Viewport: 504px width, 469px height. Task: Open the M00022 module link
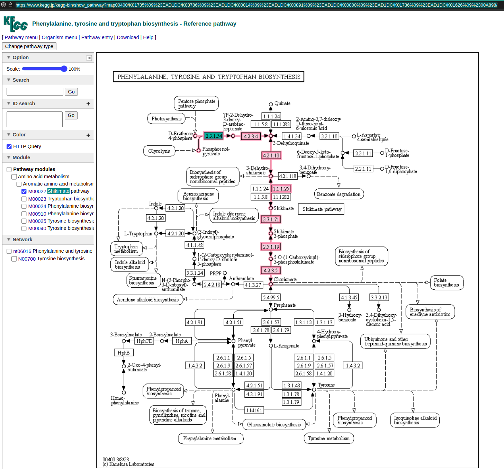[x=37, y=191]
